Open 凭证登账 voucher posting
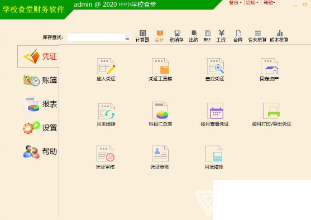This screenshot has height=220, width=311. pyautogui.click(x=160, y=157)
